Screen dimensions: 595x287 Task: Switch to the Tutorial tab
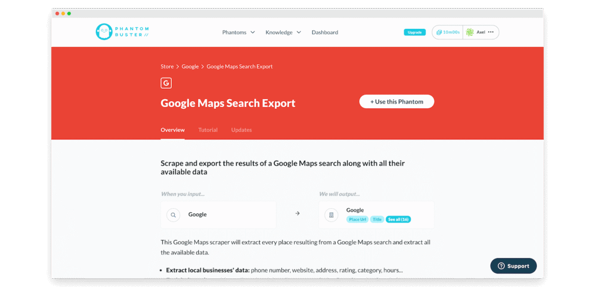tap(208, 130)
